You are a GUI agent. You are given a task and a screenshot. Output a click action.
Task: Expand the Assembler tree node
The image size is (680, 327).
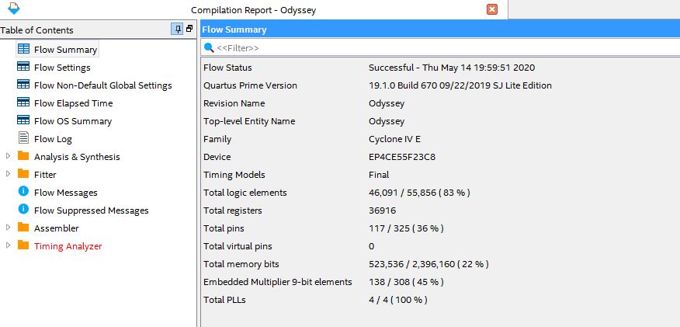8,228
